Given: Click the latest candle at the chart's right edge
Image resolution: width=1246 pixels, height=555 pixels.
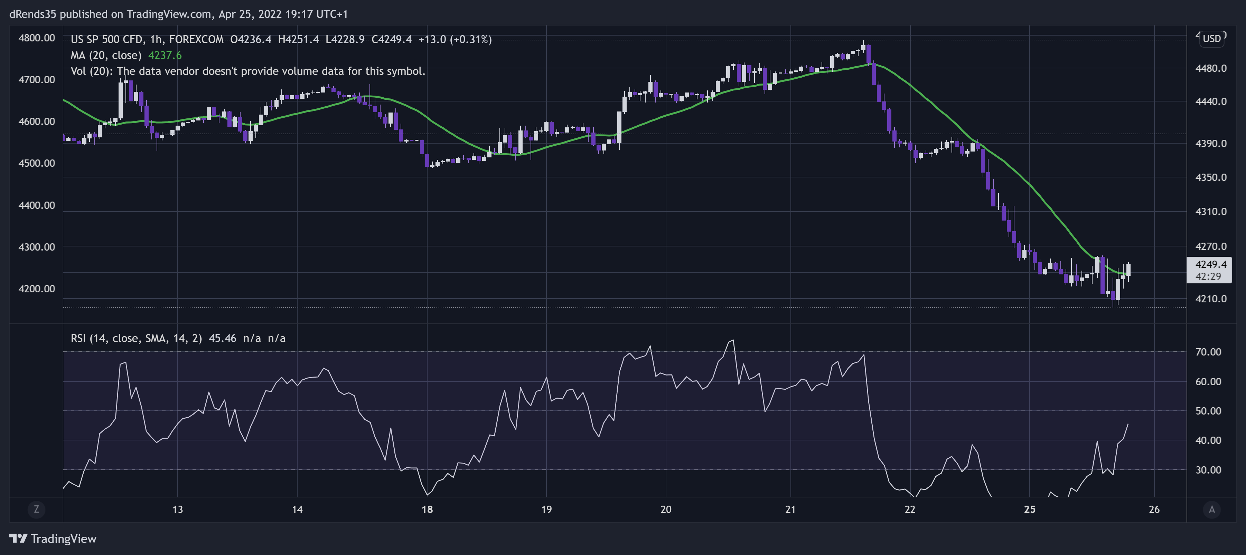Looking at the screenshot, I should 1128,270.
